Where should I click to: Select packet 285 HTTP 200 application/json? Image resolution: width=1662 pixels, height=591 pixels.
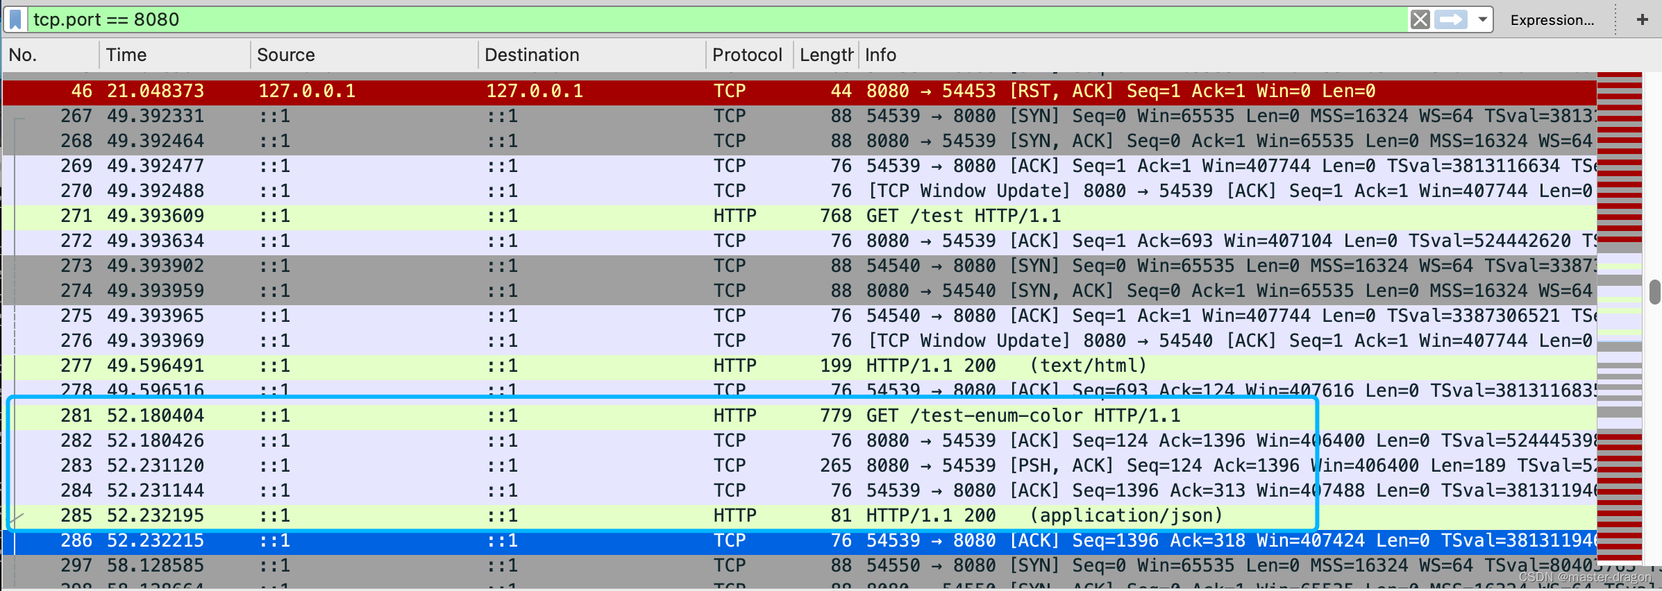coord(800,516)
